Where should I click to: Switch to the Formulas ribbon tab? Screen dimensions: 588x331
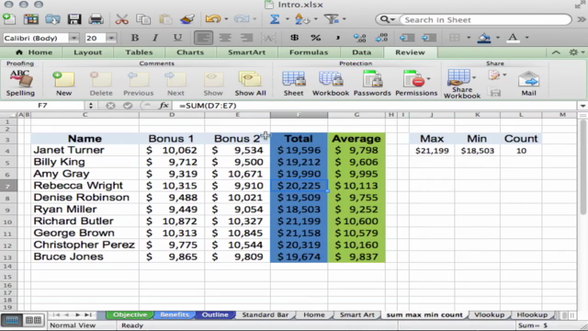click(x=309, y=52)
